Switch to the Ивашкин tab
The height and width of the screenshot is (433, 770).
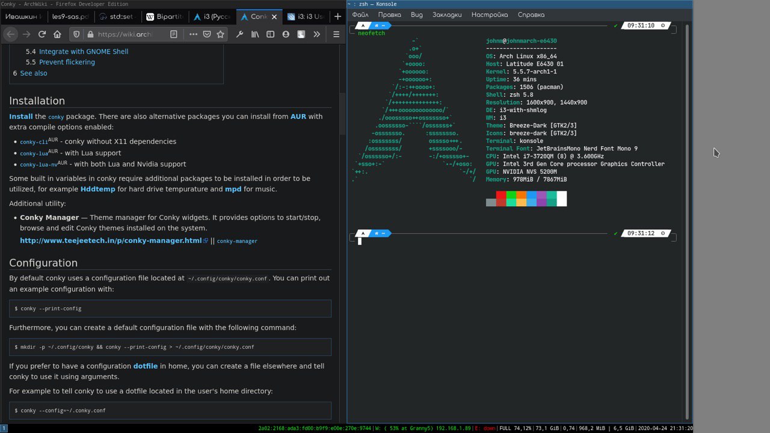pyautogui.click(x=23, y=16)
